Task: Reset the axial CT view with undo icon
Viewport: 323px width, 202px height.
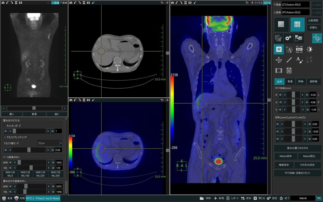Action: coord(162,3)
